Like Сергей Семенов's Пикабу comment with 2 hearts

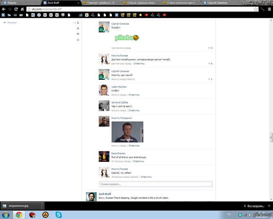(x=210, y=48)
